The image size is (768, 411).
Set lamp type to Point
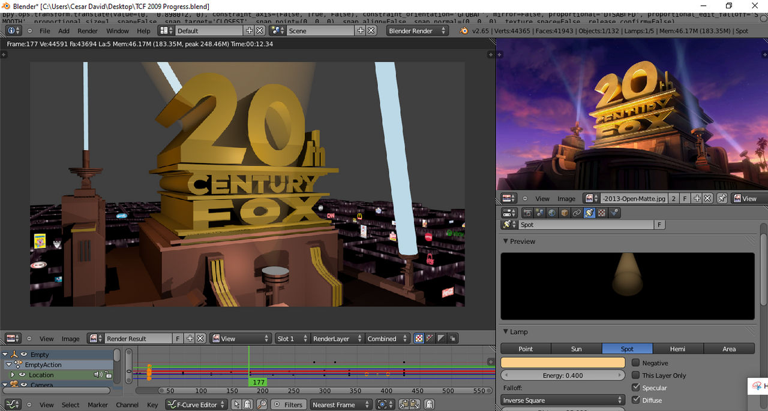(x=526, y=349)
